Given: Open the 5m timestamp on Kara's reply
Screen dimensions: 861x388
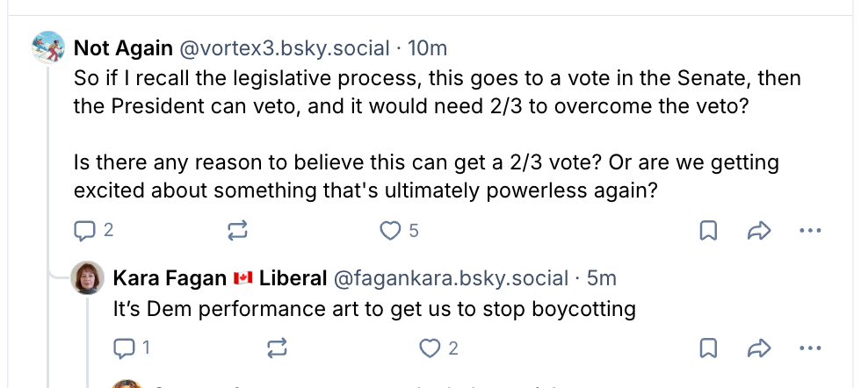Looking at the screenshot, I should [601, 278].
